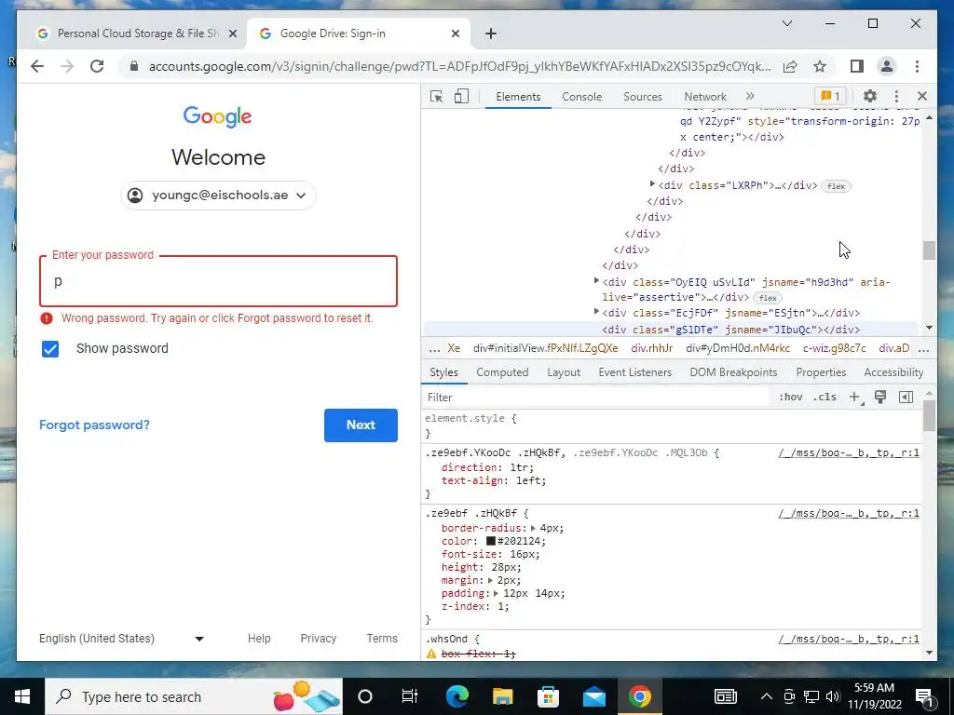Viewport: 954px width, 715px height.
Task: Select the DevTools inspect element tool
Action: tap(436, 96)
